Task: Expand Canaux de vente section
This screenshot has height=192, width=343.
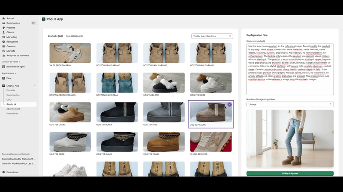Action: point(11,62)
